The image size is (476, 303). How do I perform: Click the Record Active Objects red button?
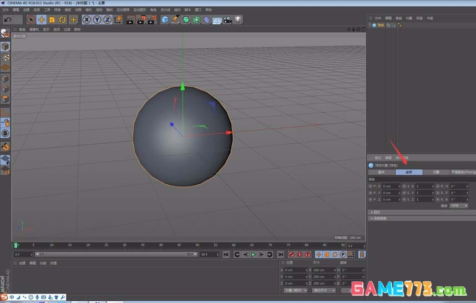tap(291, 254)
